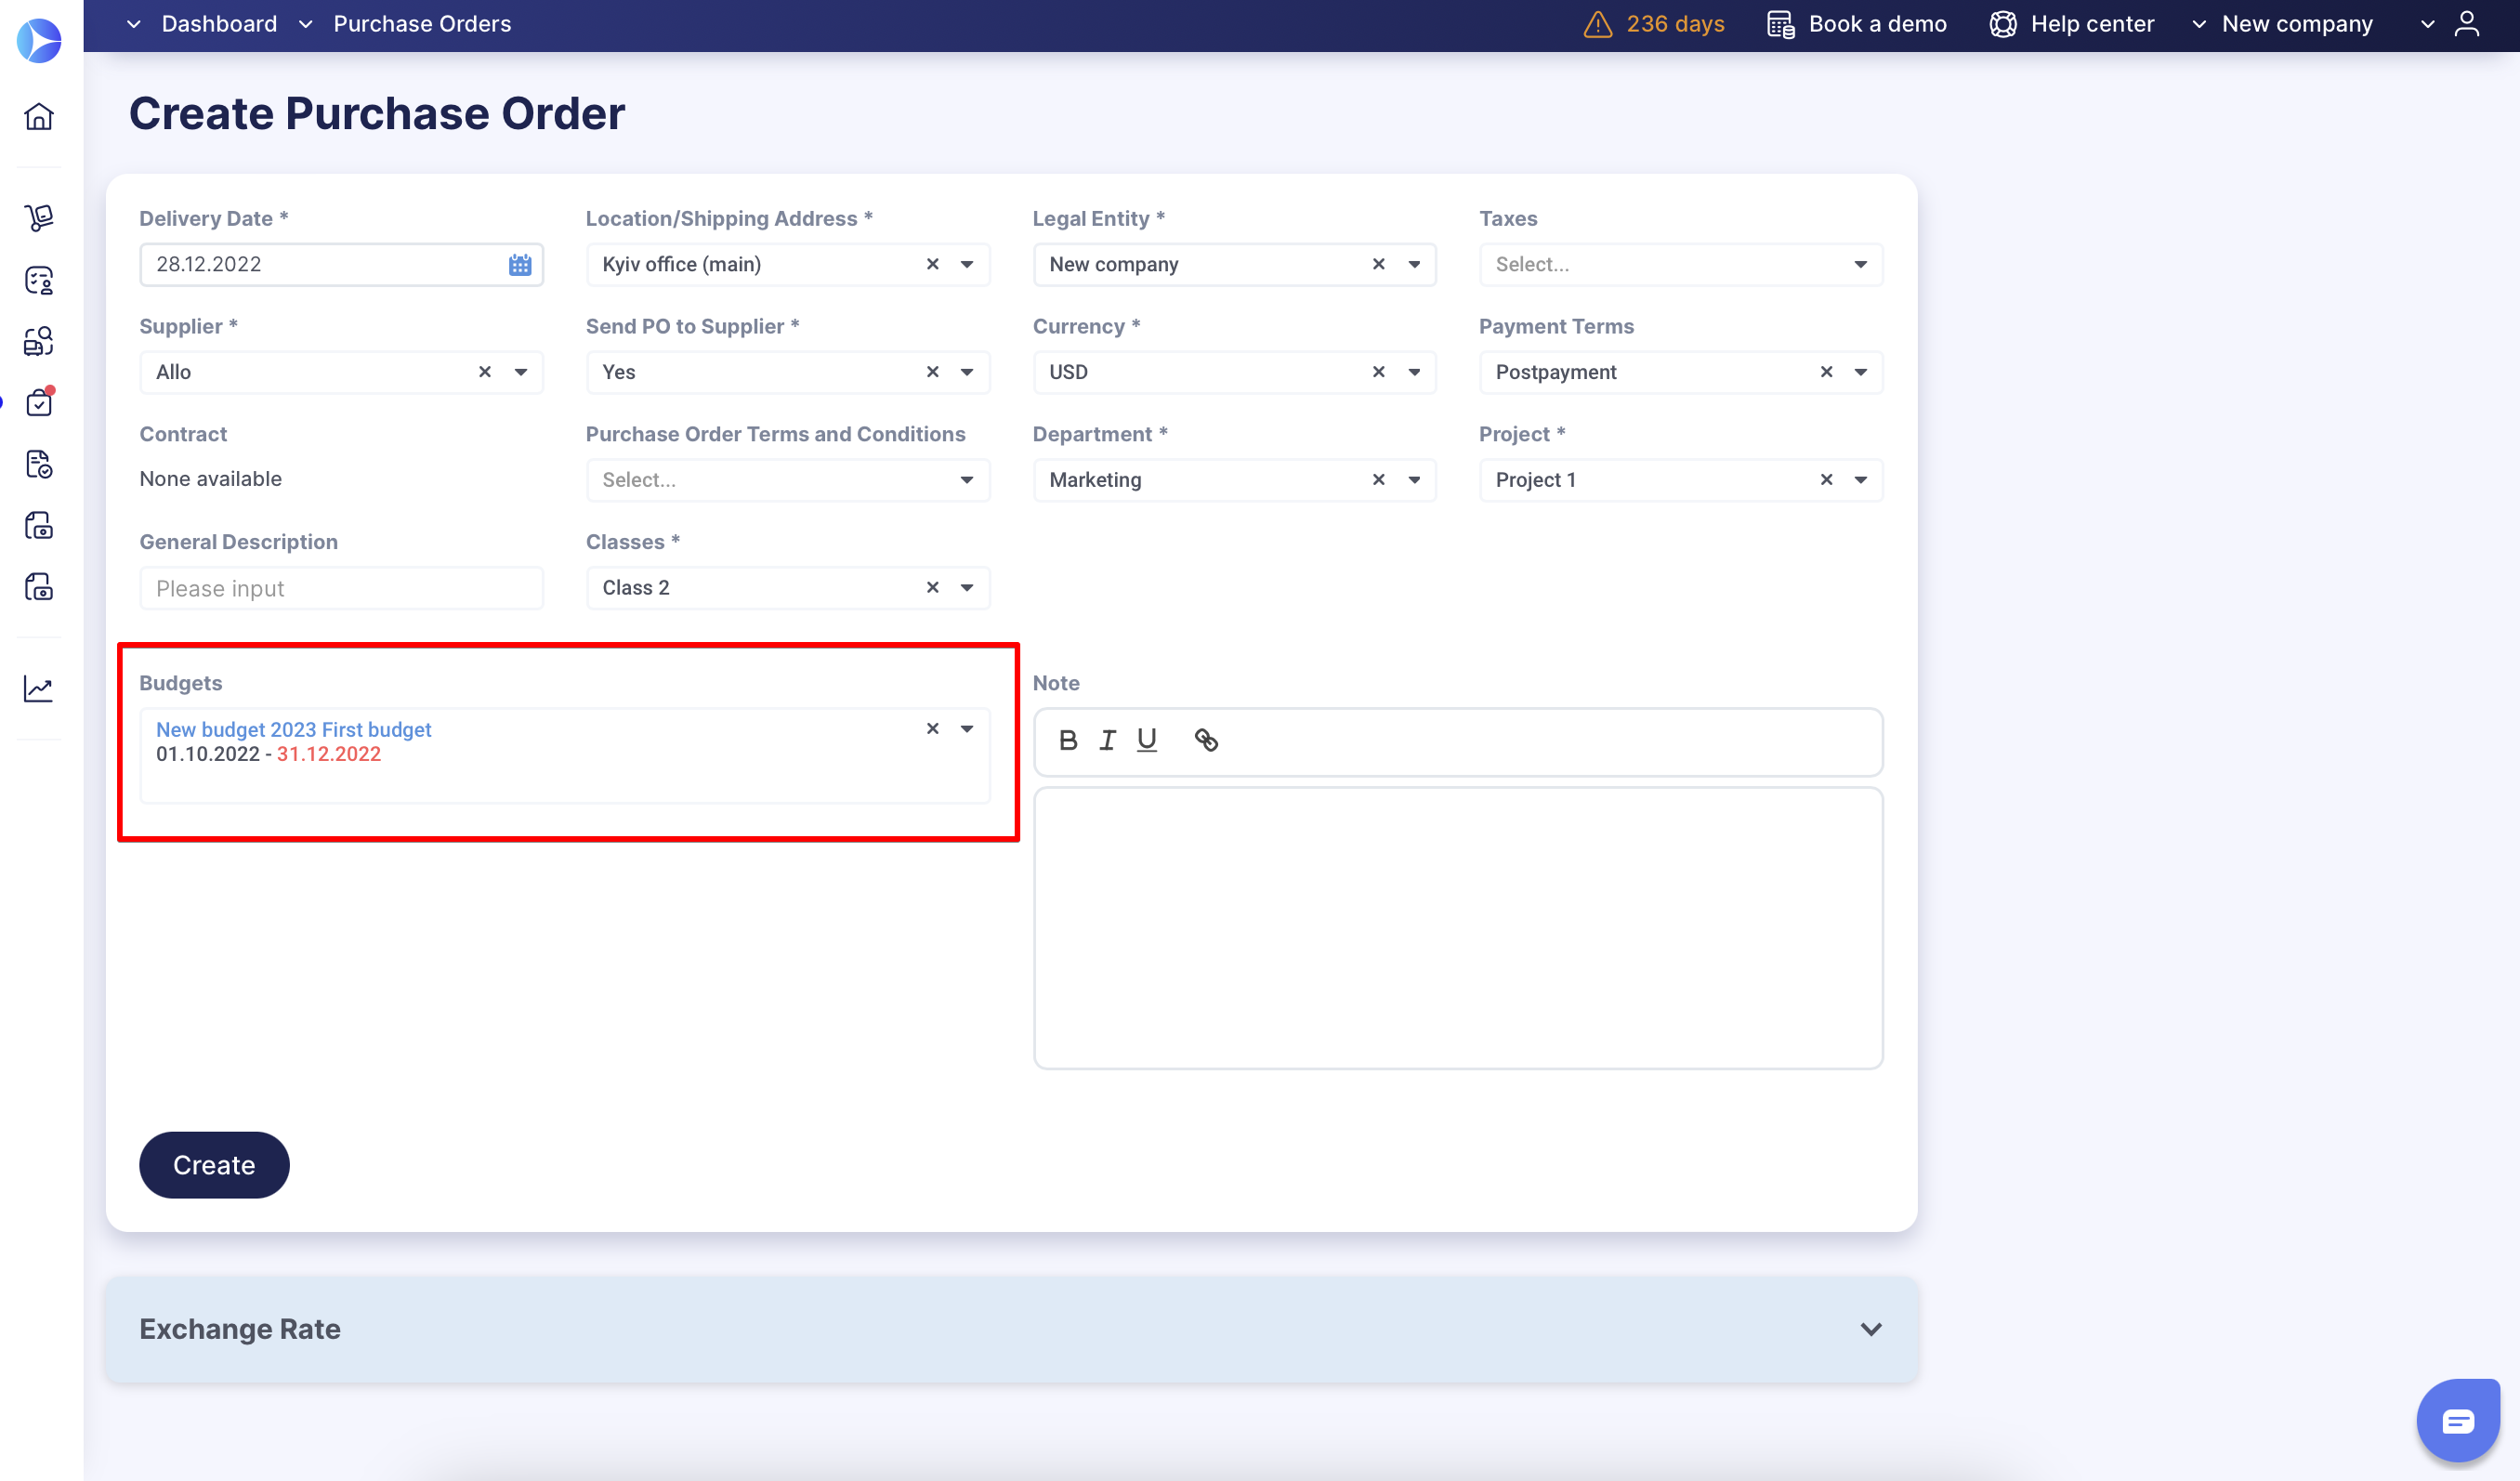2520x1481 pixels.
Task: Open the Legal Entity dropdown arrow
Action: point(1414,265)
